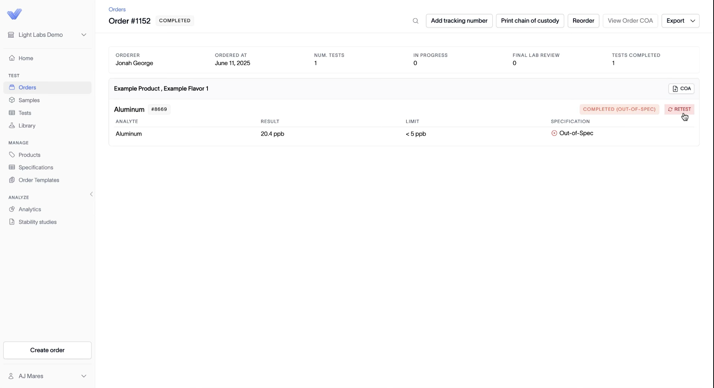Click the Retest refresh icon
Image resolution: width=714 pixels, height=388 pixels.
(x=670, y=109)
